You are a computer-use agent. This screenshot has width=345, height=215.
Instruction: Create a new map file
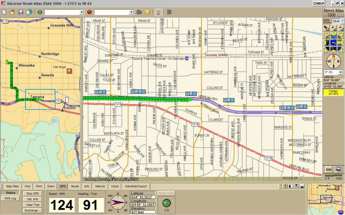[4, 12]
